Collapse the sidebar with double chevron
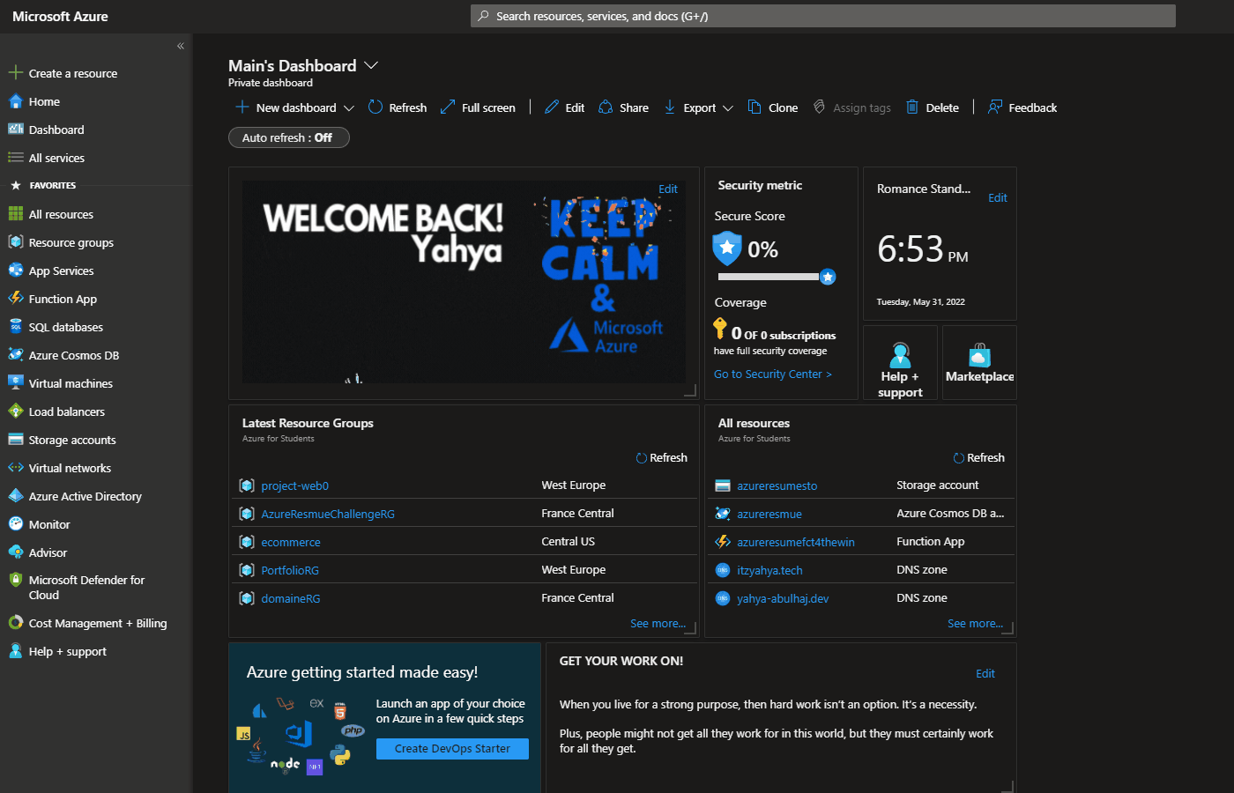Image resolution: width=1234 pixels, height=793 pixels. coord(181,46)
